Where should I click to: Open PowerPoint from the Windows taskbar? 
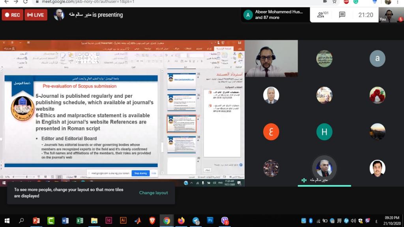coord(36,221)
